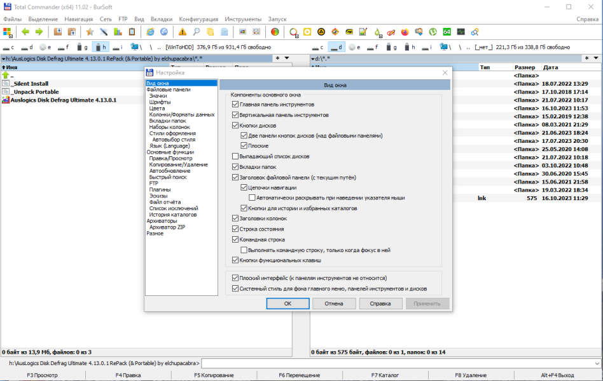Click the green Forward arrow in toolbar
This screenshot has height=381, width=603.
click(x=39, y=32)
